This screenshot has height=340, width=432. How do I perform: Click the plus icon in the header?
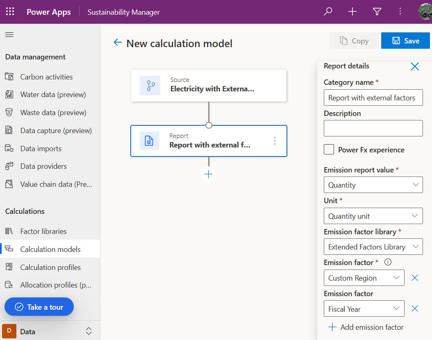click(352, 11)
